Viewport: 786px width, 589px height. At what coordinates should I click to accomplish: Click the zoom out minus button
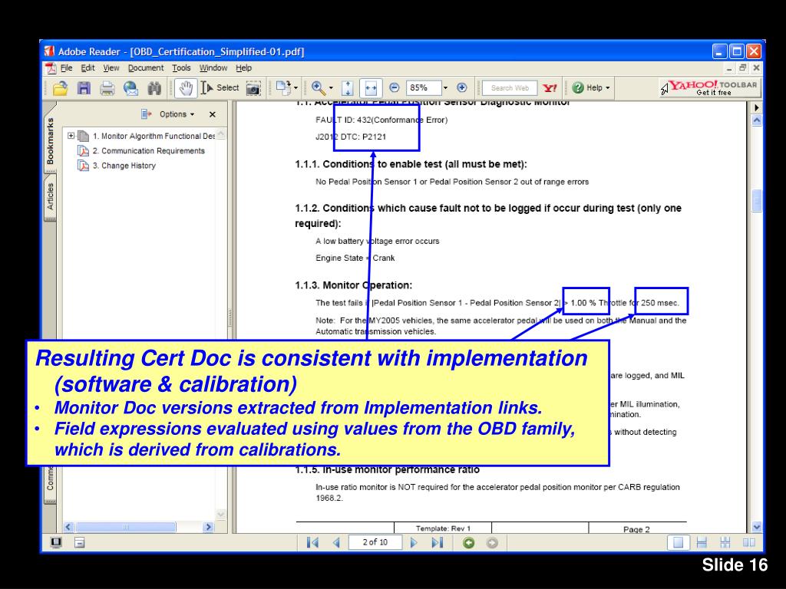coord(395,87)
